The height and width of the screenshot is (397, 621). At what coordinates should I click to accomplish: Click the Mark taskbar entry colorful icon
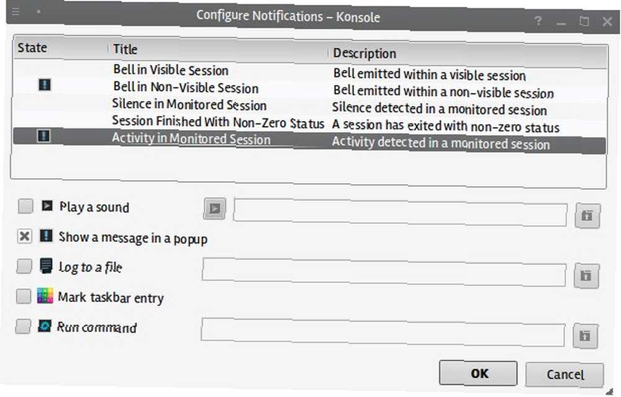click(x=45, y=295)
